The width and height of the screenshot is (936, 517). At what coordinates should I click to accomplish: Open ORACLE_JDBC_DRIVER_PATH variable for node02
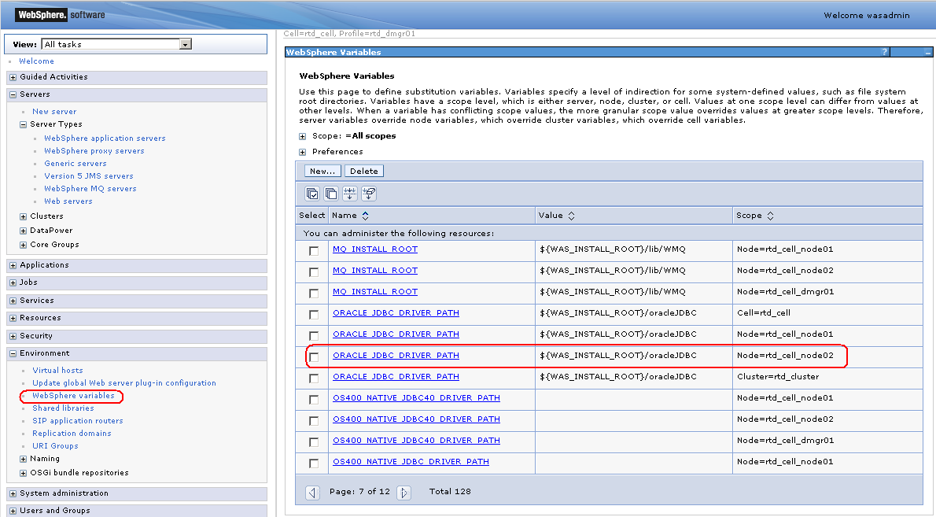(396, 355)
